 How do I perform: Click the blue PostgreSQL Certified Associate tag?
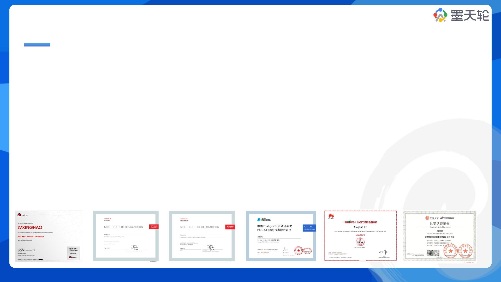[309, 228]
